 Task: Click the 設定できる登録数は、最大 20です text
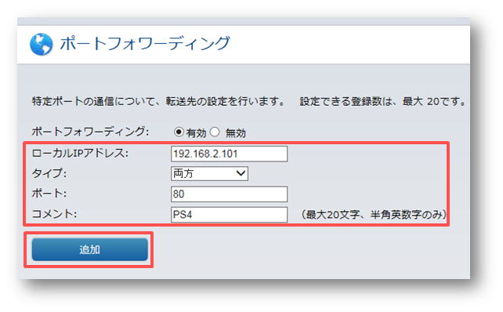pyautogui.click(x=383, y=101)
